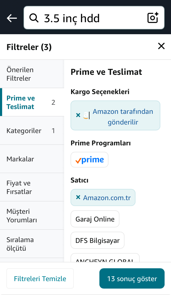Open Önerilen Filtreler section

(x=32, y=74)
